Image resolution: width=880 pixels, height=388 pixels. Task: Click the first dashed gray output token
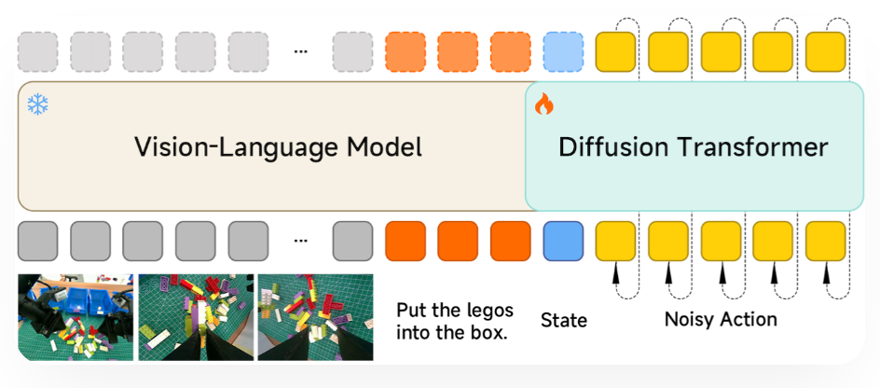coord(37,51)
